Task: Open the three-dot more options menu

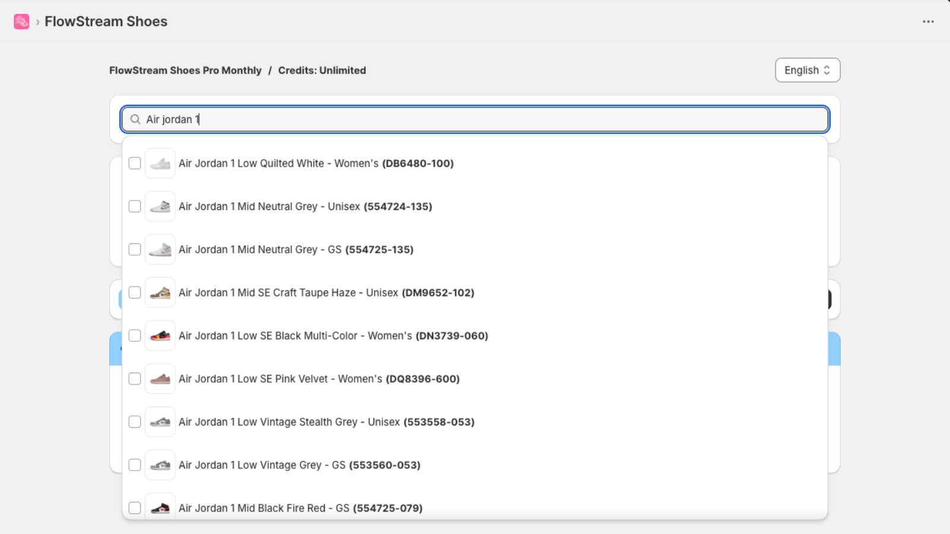Action: (x=928, y=21)
